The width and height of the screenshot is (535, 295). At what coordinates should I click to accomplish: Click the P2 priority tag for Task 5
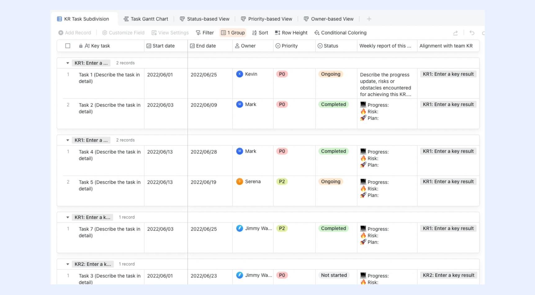(x=282, y=182)
